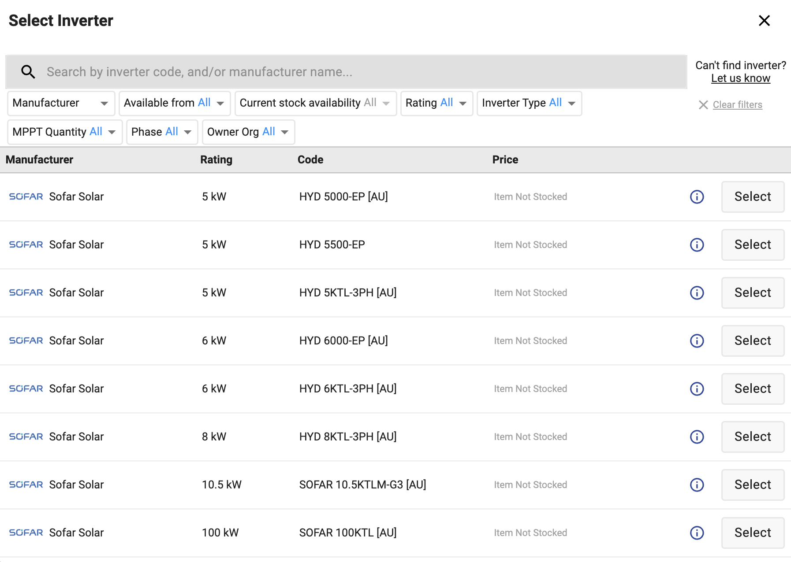
Task: Open info for HYD 5KTL-3PH [AU]
Action: tap(697, 293)
